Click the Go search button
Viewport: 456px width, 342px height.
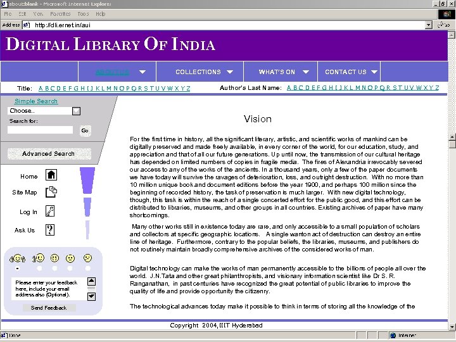85,130
